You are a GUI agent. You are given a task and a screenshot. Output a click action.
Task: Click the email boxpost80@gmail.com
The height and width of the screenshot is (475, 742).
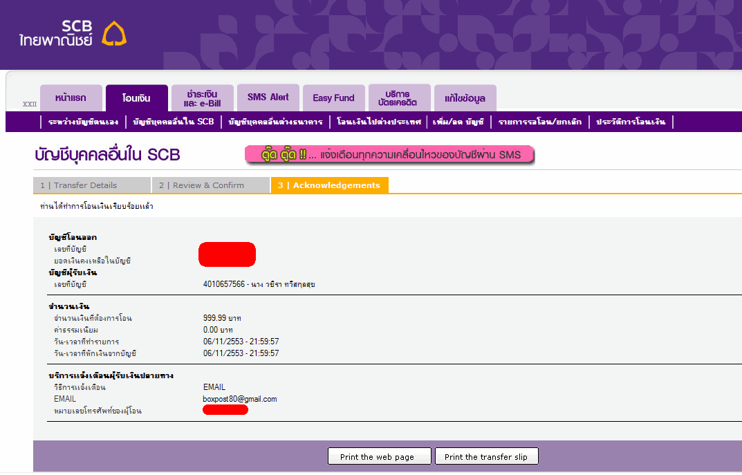tap(240, 400)
